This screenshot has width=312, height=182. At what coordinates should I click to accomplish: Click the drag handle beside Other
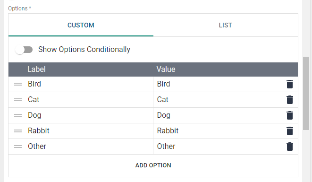point(18,147)
